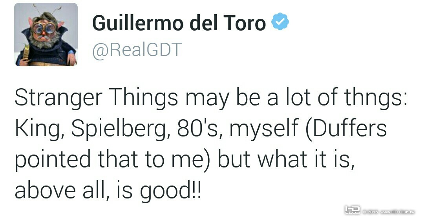Click the word "pointed" in the tweet
The height and width of the screenshot is (222, 424).
point(53,160)
